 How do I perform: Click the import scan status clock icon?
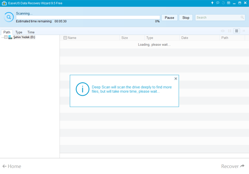tap(223, 3)
